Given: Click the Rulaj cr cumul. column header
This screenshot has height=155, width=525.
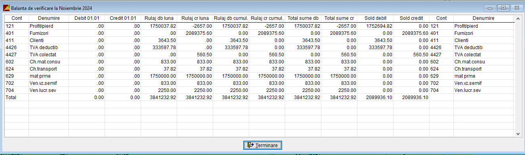Looking at the screenshot, I should click(267, 18).
